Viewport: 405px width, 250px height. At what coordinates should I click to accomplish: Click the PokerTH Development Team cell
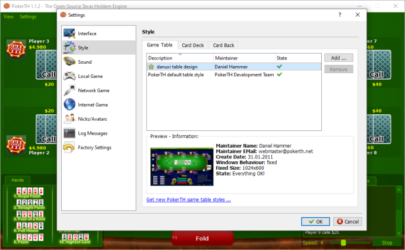click(x=244, y=75)
